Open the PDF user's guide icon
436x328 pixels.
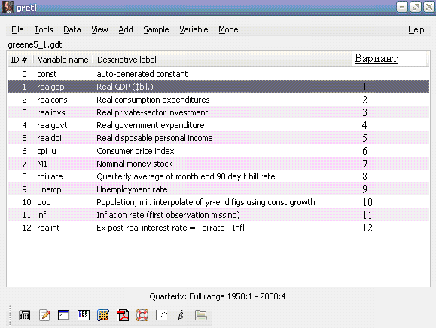[x=123, y=315]
